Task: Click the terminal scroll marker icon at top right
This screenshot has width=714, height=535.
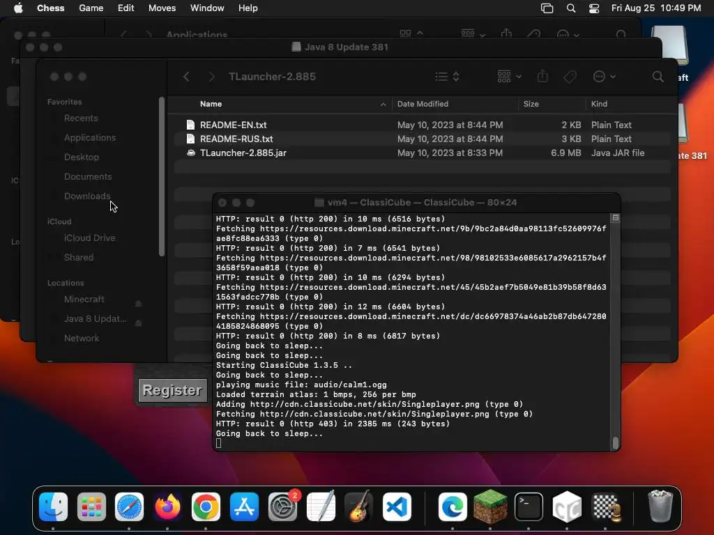Action: click(x=615, y=218)
